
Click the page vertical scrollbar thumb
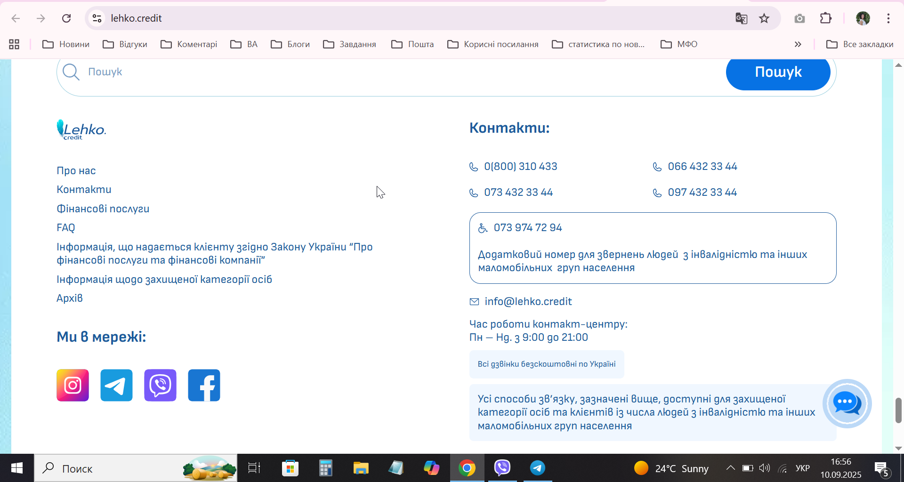[x=898, y=410]
